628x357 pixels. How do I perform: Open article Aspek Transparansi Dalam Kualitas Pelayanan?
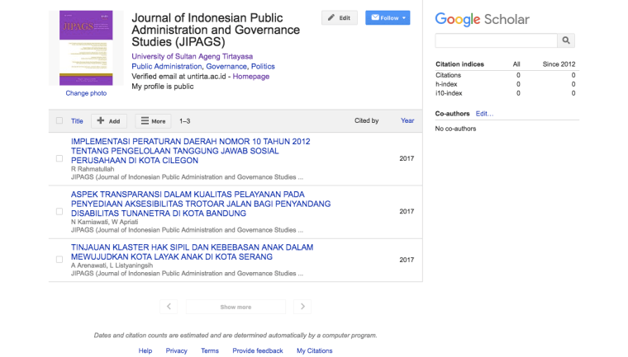pos(201,204)
